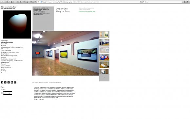Click the site favicon in address bar
Viewport: 190px width, 119px height.
(41, 2)
